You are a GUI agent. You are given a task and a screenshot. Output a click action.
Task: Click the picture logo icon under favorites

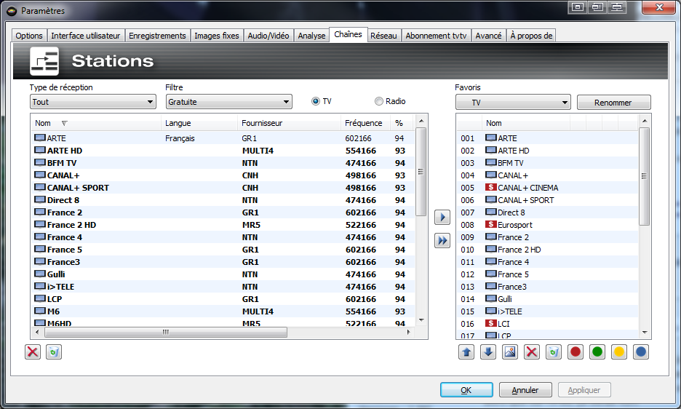(x=510, y=352)
